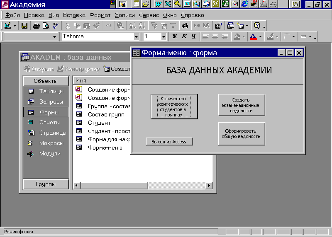Open the font size 8 dropdown
Image resolution: width=332 pixels, height=237 pixels.
pyautogui.click(x=164, y=37)
